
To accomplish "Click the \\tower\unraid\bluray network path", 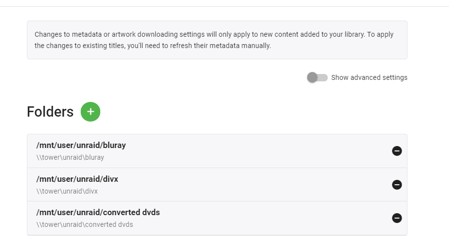I will 70,158.
